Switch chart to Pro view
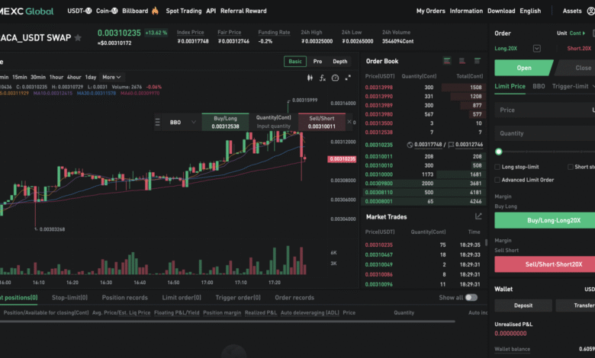 [x=317, y=62]
